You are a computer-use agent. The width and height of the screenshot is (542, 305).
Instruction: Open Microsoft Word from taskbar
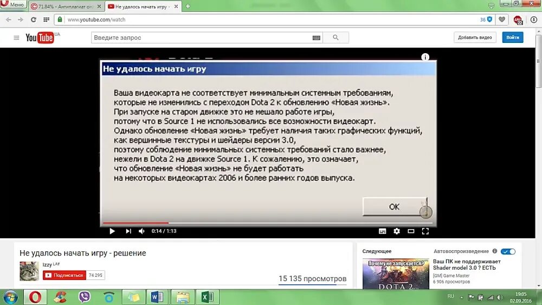tap(158, 297)
